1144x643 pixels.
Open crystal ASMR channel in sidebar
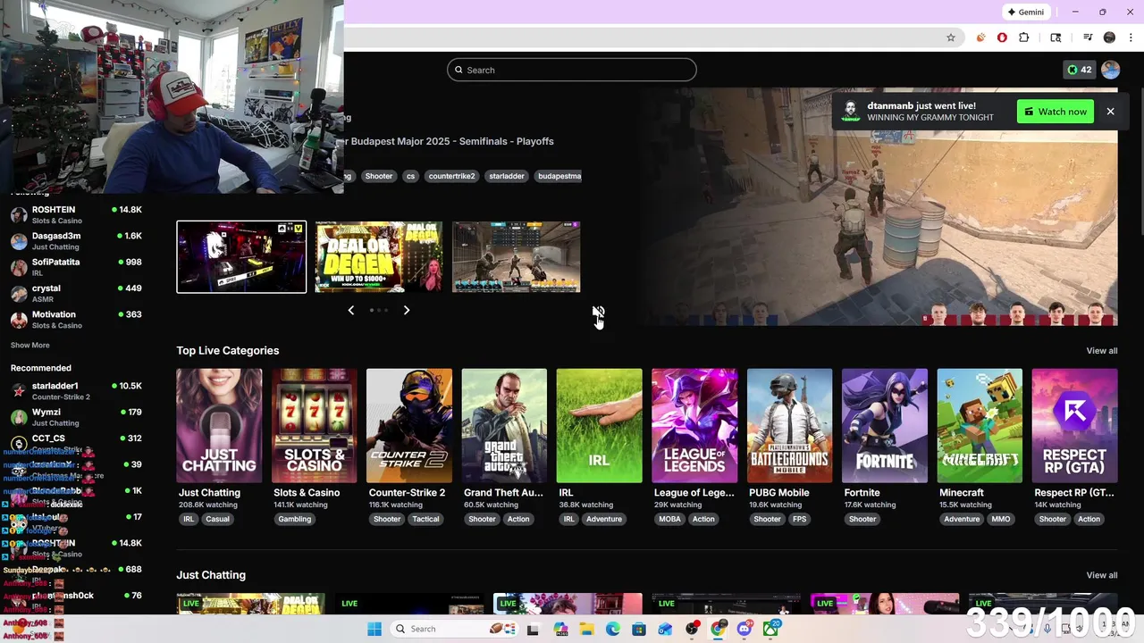76,293
